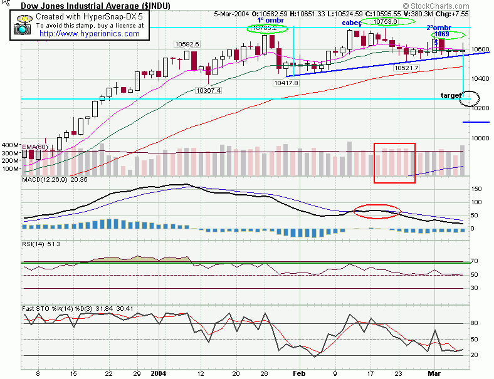Image resolution: width=494 pixels, height=379 pixels.
Task: Click the head peak label 10753.8
Action: [x=386, y=21]
